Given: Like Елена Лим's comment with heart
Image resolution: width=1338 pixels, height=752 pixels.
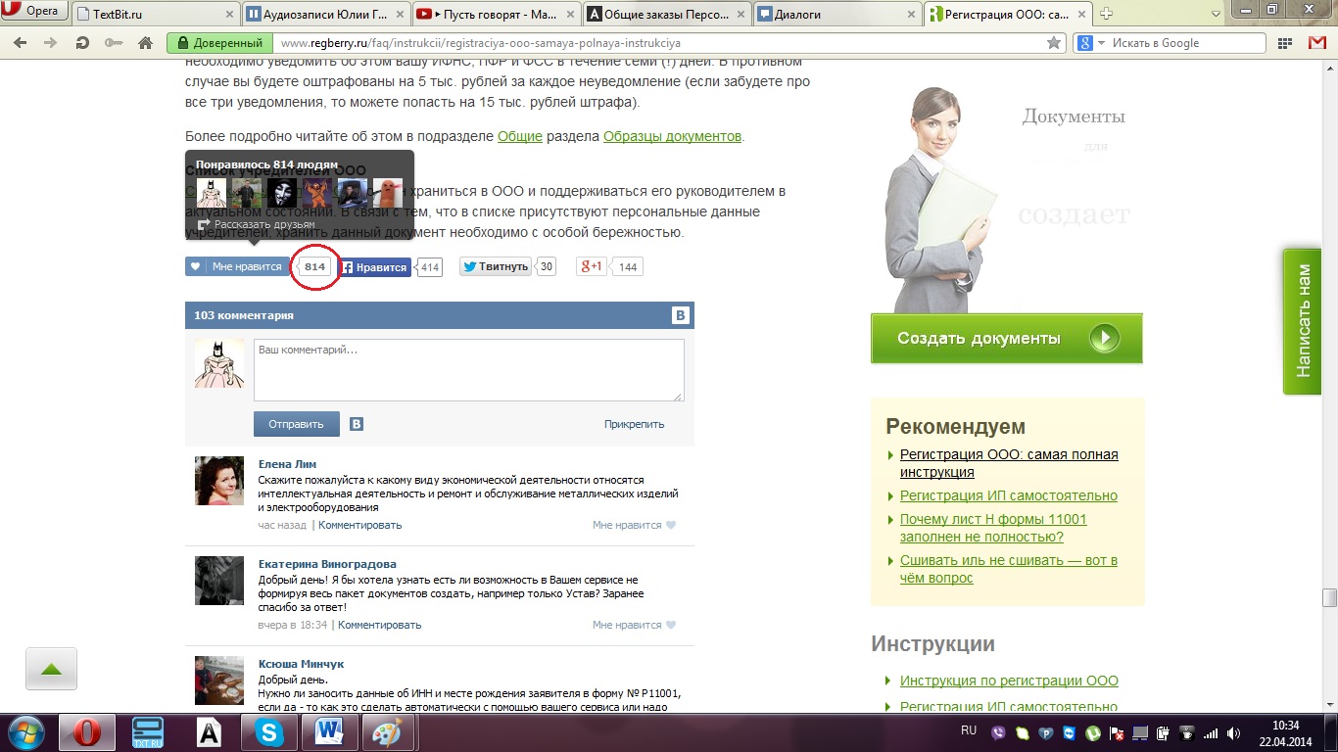Looking at the screenshot, I should tap(671, 525).
